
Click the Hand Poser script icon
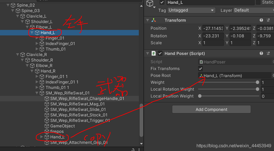[153, 54]
